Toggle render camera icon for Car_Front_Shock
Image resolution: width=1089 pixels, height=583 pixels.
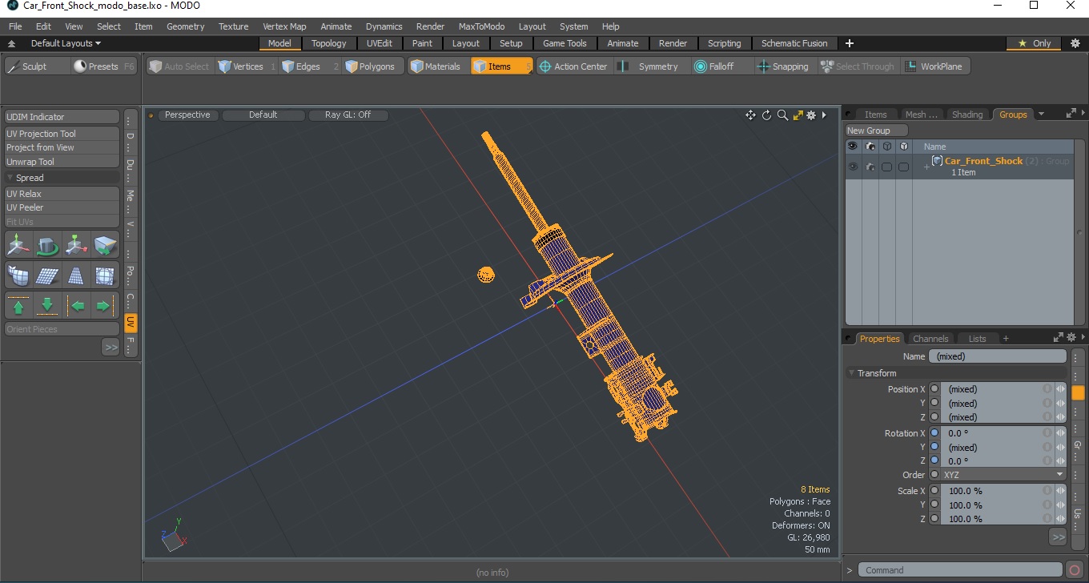coord(870,167)
